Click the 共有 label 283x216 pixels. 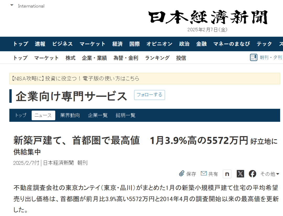click(213, 174)
